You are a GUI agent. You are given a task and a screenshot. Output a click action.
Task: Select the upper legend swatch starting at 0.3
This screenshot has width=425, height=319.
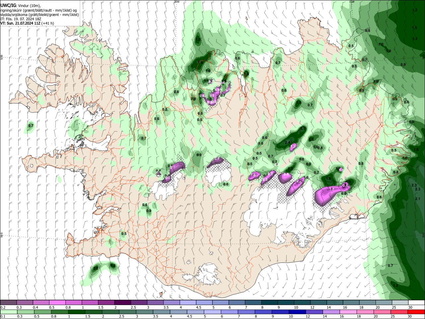25,302
